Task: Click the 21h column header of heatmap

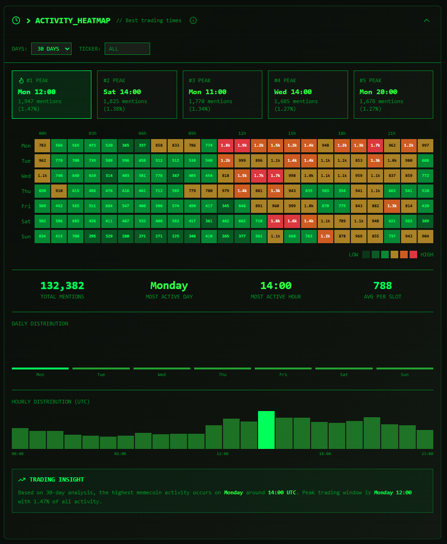Action: coord(392,133)
